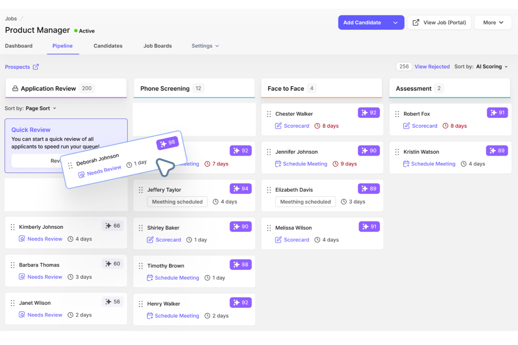
Task: Click the drag handle on Timothy Brown's card
Action: pyautogui.click(x=141, y=266)
